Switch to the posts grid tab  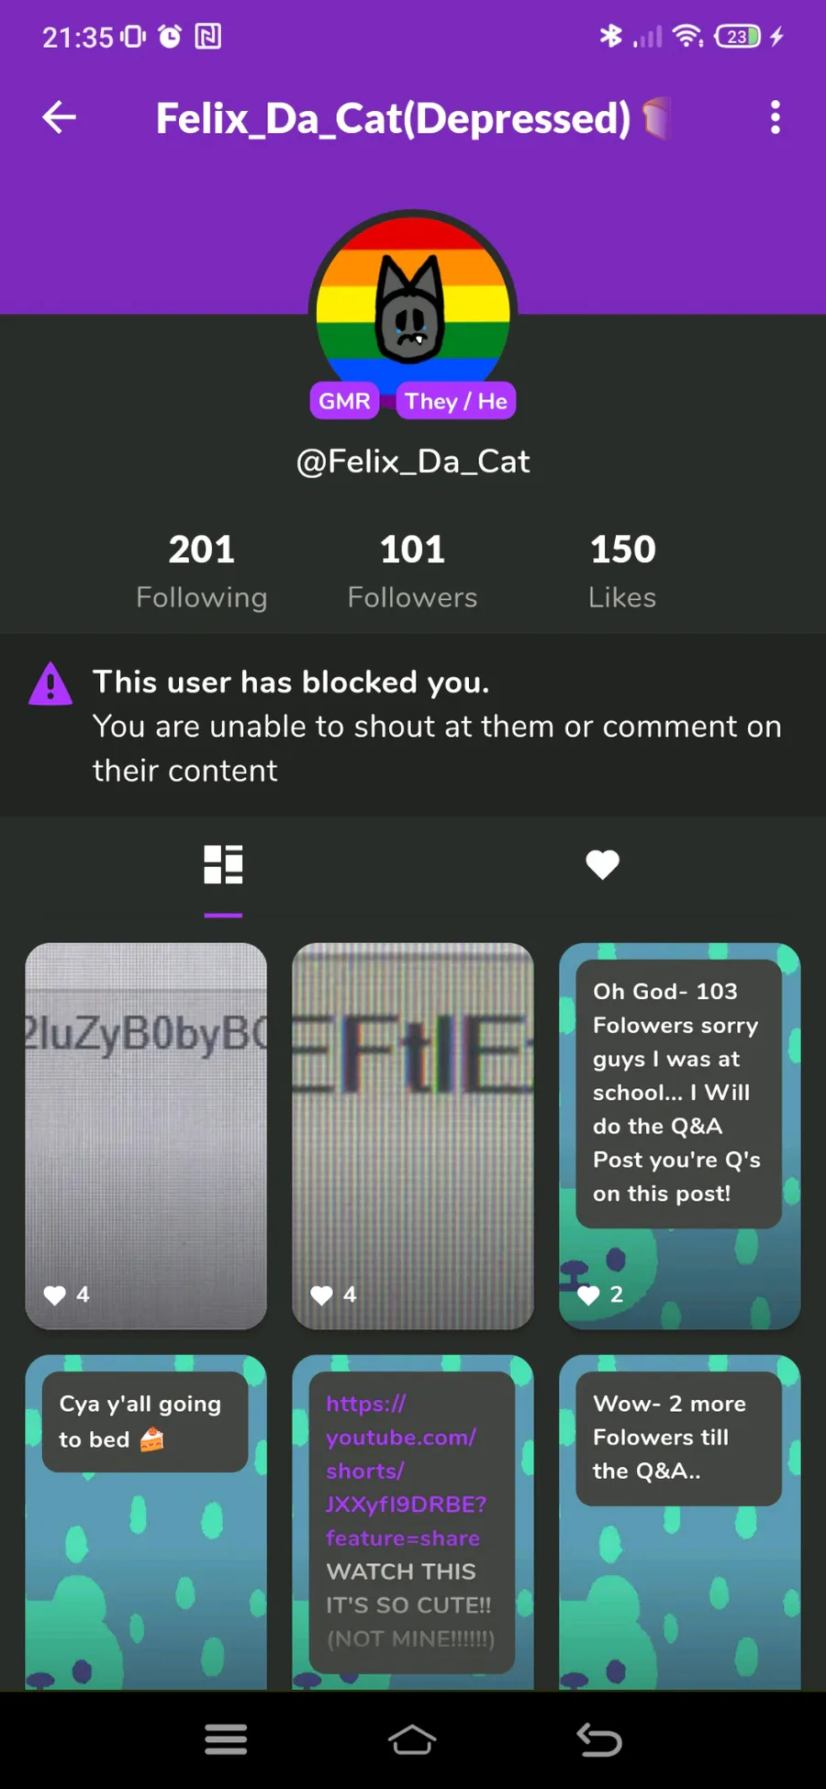click(223, 864)
